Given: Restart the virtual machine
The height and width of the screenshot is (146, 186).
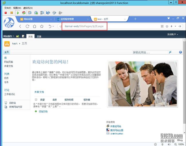Looking at the screenshot, I should coord(24,13).
